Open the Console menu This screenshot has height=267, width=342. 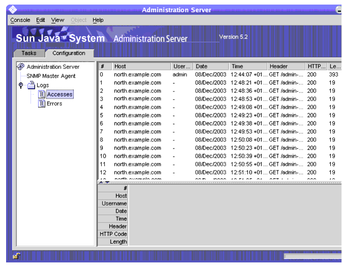click(20, 20)
